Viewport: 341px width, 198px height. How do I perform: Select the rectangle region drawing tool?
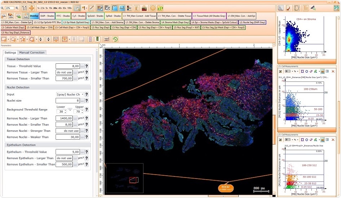pos(4,39)
